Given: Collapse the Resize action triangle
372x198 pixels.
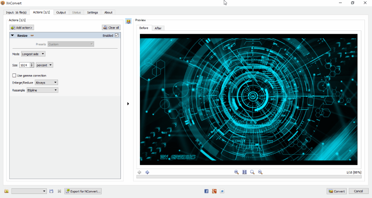Looking at the screenshot, I should 13,36.
